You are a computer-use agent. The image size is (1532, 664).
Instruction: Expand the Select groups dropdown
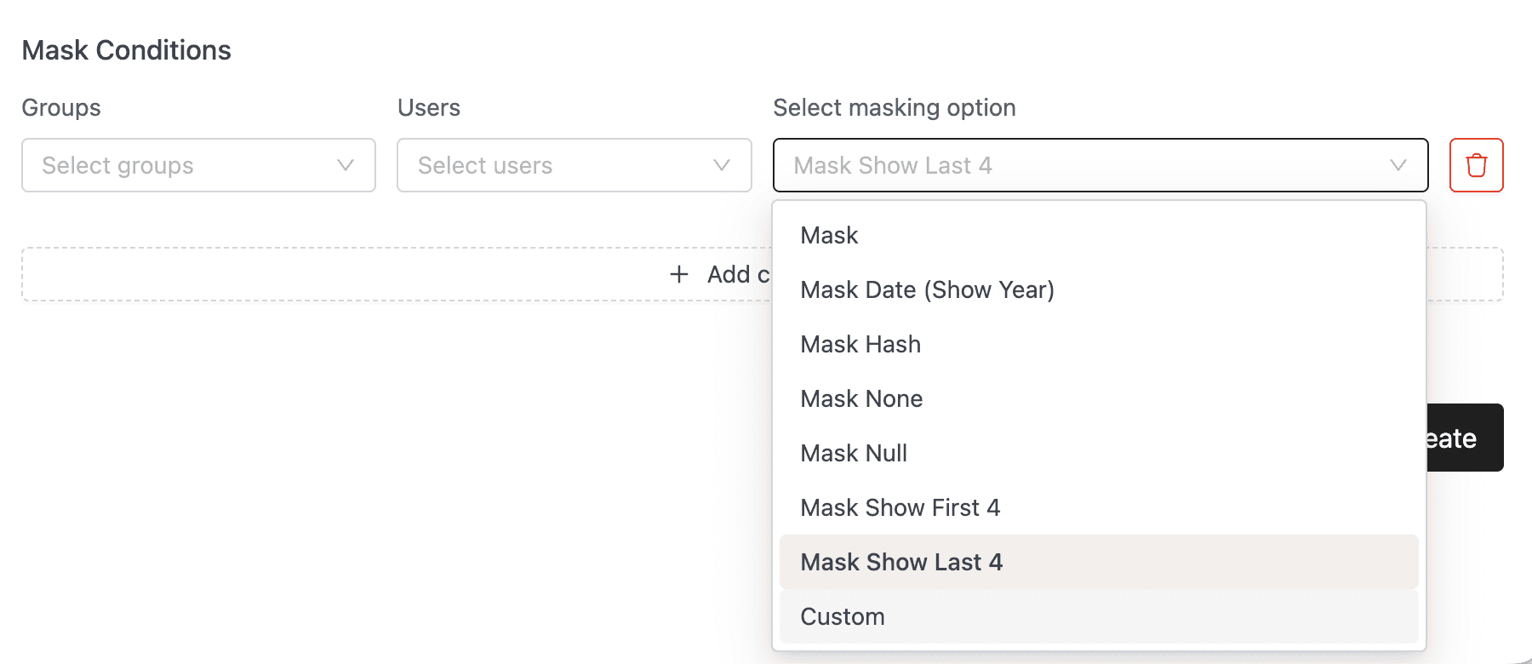tap(198, 165)
